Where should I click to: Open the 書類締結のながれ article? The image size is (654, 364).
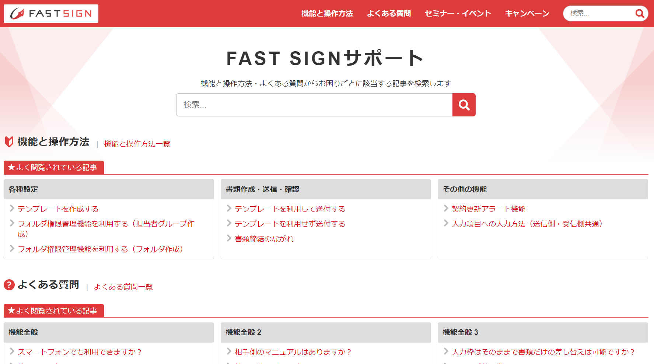click(x=264, y=239)
